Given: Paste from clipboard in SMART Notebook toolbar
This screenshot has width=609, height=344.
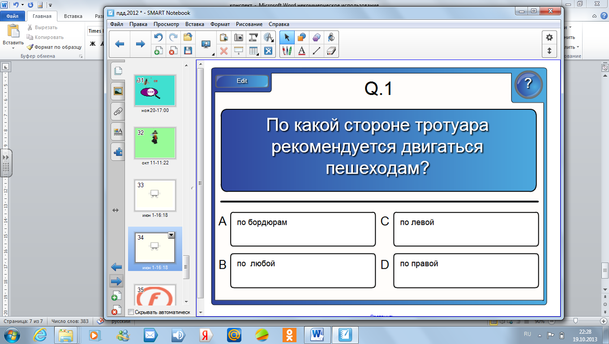Looking at the screenshot, I should pos(224,38).
